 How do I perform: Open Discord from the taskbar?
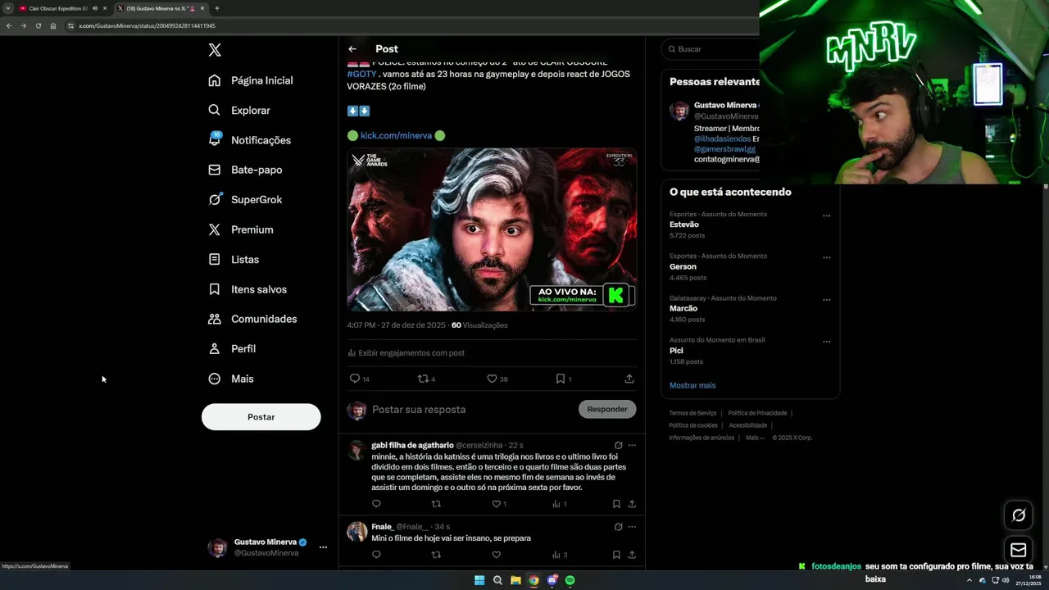(x=552, y=580)
